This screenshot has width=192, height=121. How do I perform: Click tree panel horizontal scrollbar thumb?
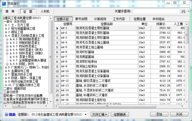pos(19,106)
